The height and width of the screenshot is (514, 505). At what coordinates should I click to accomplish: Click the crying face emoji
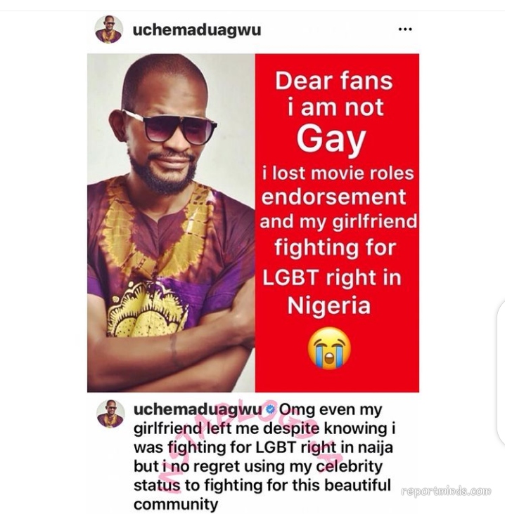pos(329,348)
